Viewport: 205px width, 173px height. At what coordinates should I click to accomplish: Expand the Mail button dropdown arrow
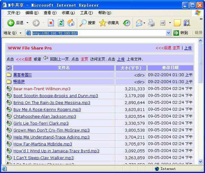[x=145, y=23]
